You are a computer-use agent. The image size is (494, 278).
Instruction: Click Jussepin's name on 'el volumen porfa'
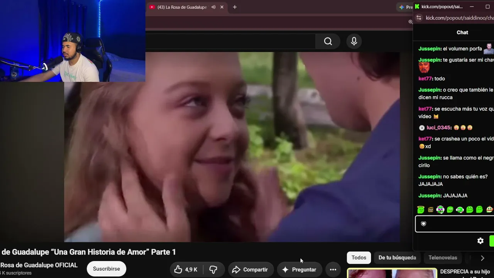coord(430,49)
